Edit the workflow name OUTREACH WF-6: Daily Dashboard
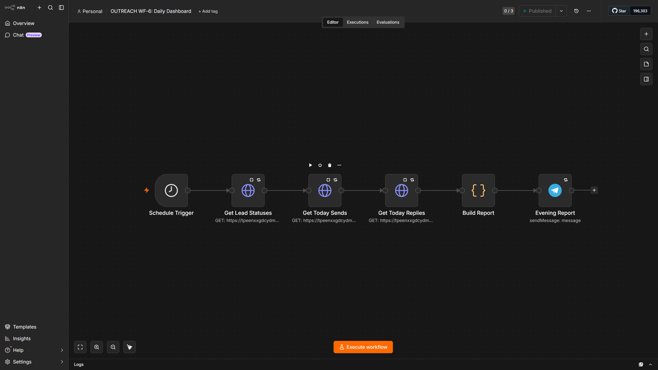The height and width of the screenshot is (370, 658). (151, 11)
